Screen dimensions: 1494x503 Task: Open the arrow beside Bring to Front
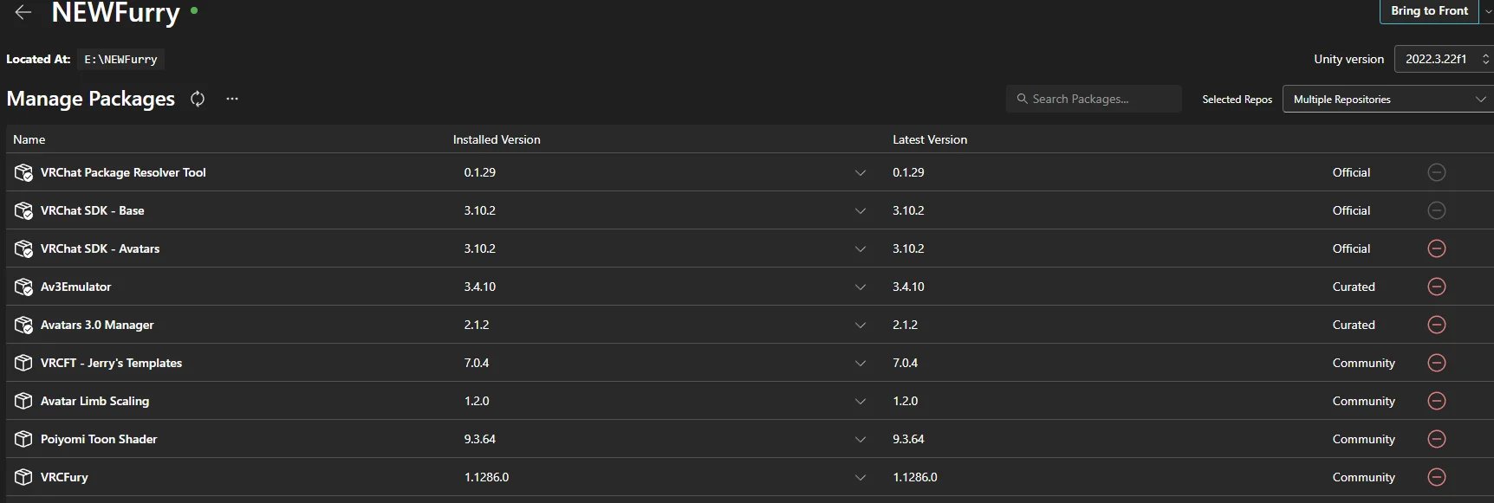pos(1487,11)
